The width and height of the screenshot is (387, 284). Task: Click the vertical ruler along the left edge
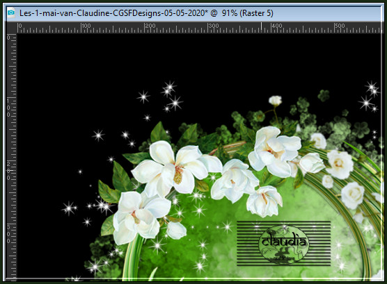point(11,157)
